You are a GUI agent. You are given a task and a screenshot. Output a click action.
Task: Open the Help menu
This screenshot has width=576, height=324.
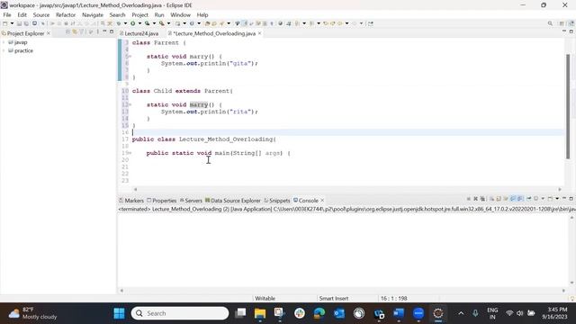pos(202,15)
